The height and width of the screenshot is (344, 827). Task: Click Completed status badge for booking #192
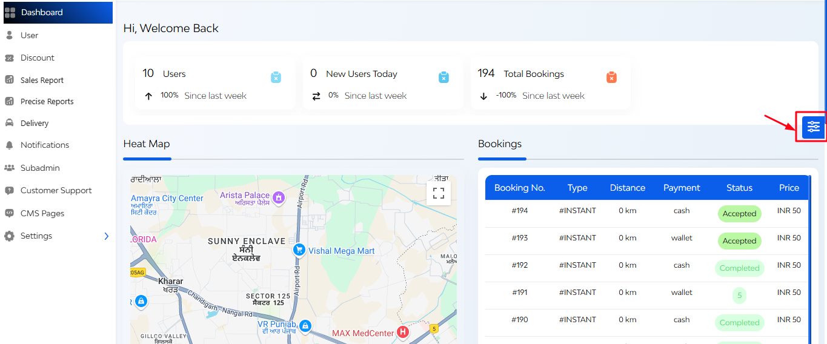click(x=739, y=268)
